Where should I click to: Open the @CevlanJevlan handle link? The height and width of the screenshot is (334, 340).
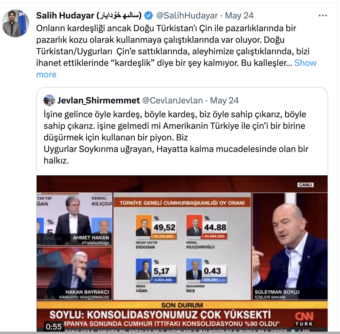172,101
